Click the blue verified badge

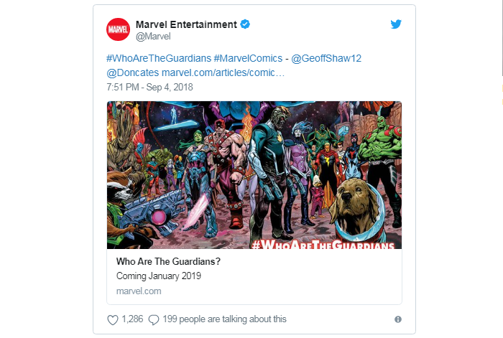click(x=246, y=24)
